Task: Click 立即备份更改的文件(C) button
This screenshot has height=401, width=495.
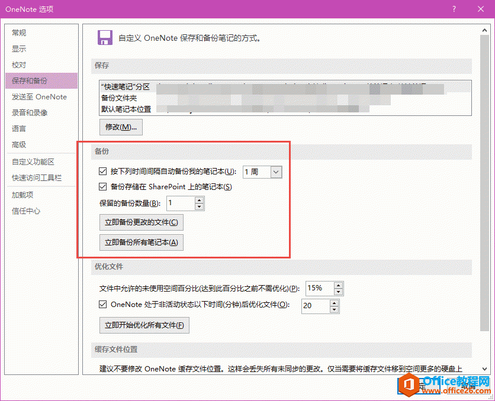Action: pos(141,222)
